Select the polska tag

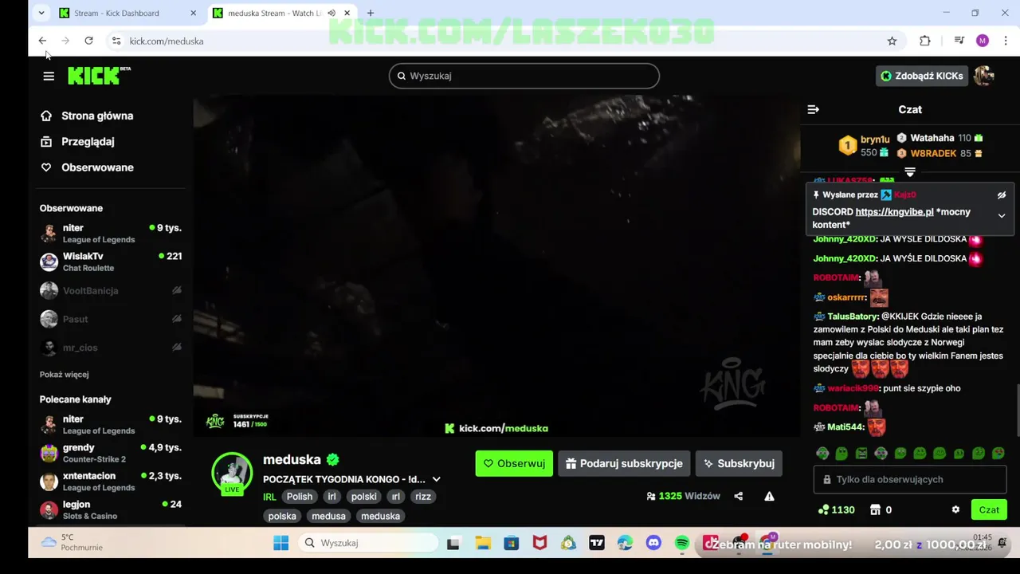coord(282,516)
